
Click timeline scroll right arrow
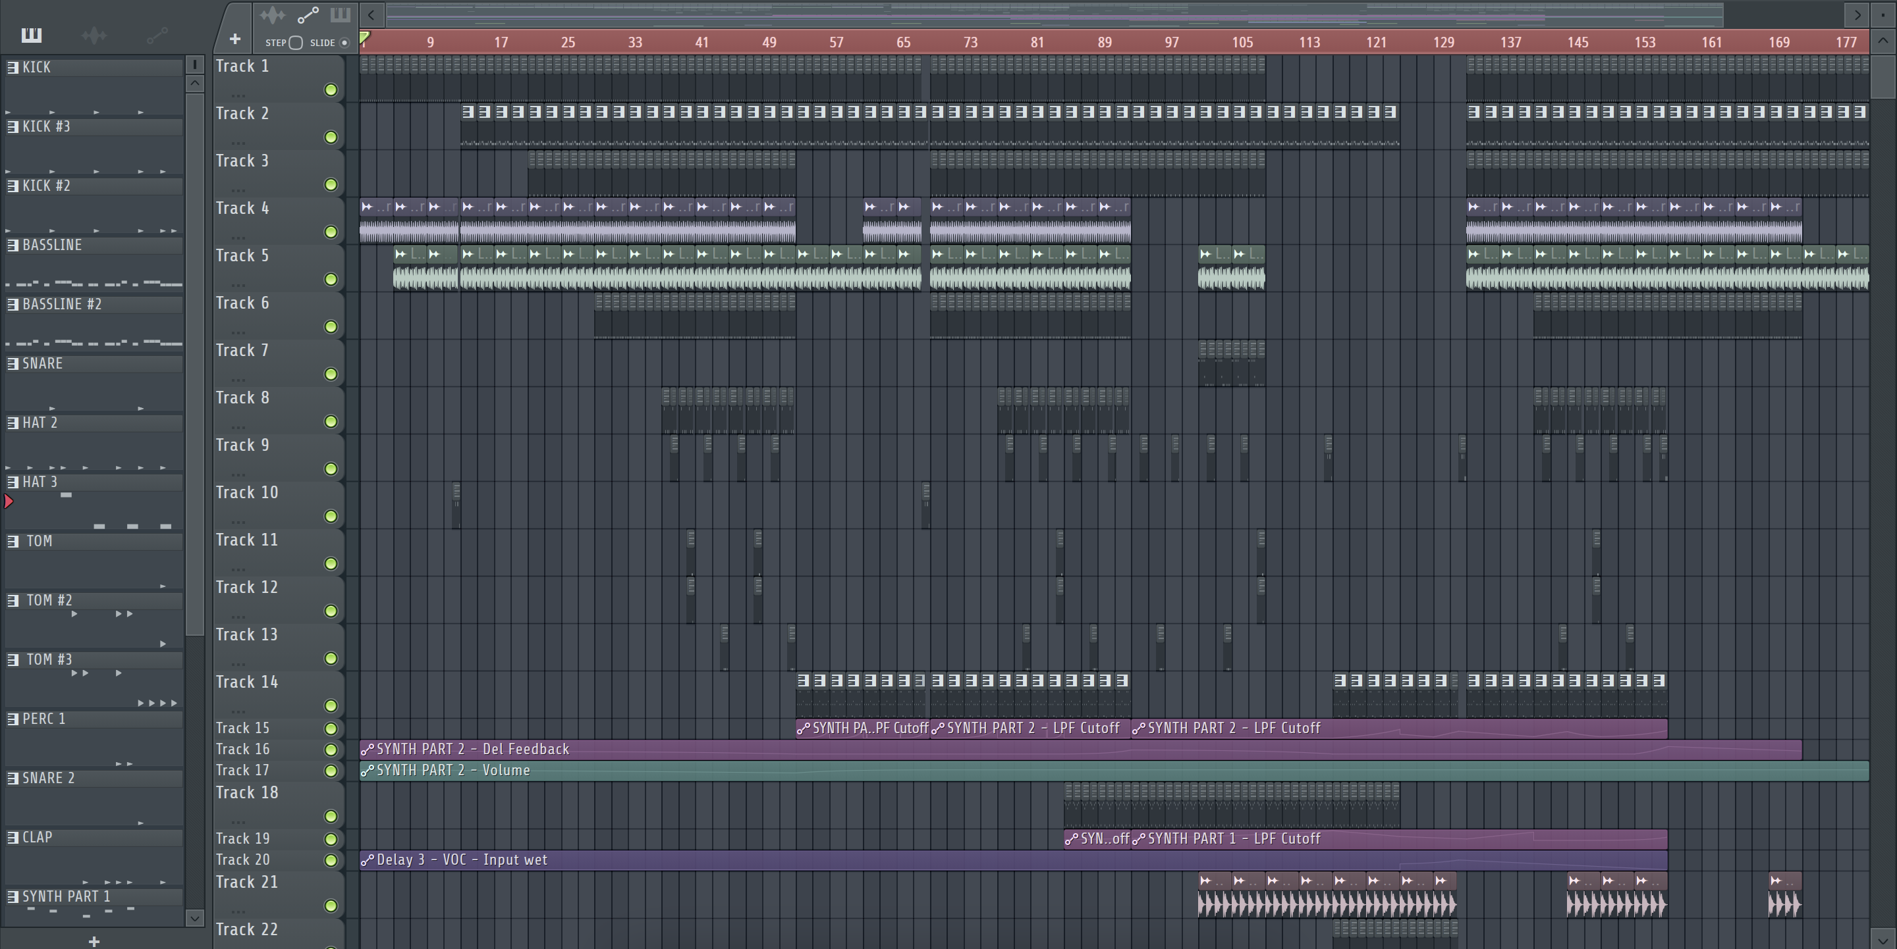point(1857,14)
